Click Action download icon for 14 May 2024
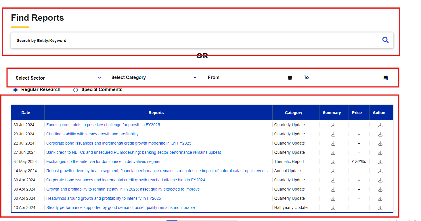This screenshot has height=221, width=421. pos(380,171)
